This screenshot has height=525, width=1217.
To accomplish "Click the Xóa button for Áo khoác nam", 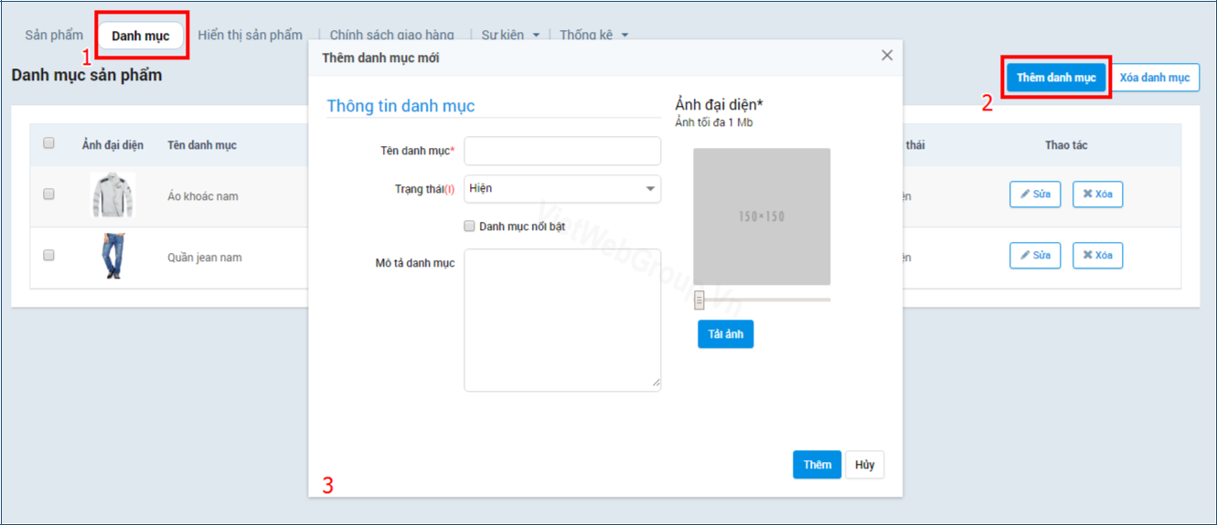I will click(x=1097, y=194).
